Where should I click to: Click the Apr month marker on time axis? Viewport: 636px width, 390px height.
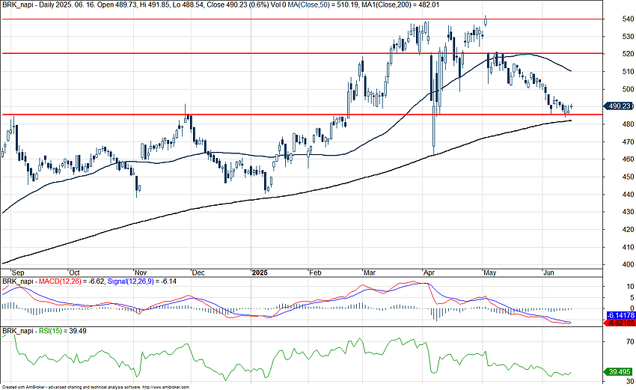click(x=429, y=272)
